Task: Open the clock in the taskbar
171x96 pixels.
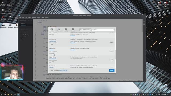Action: 164,95
